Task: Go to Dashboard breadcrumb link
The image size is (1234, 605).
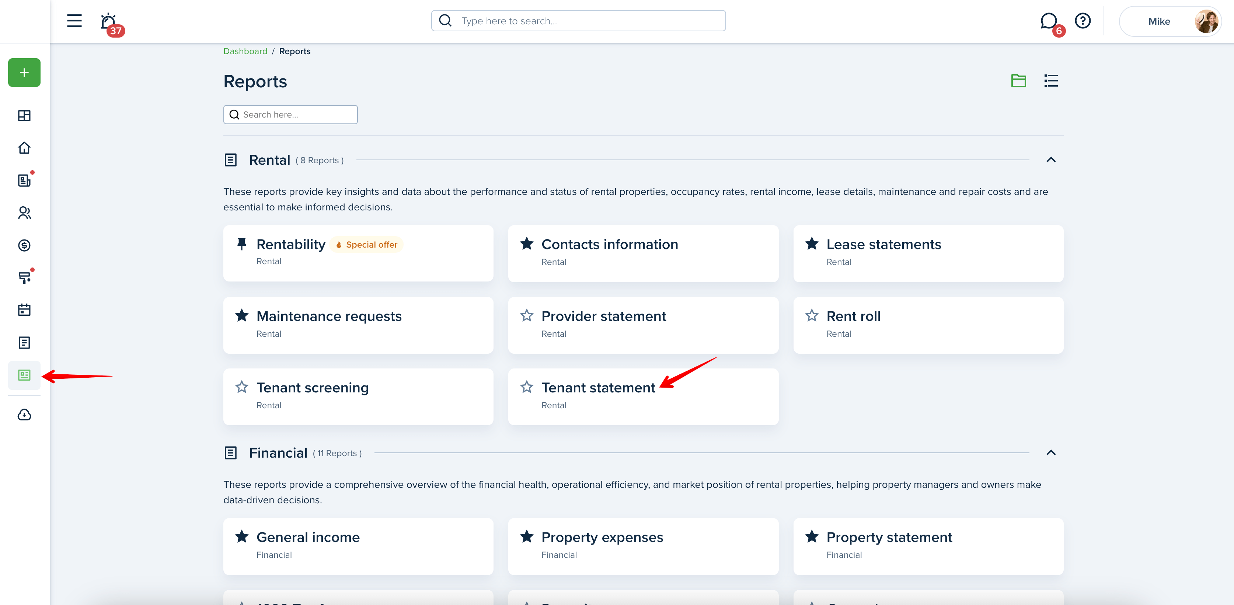Action: 245,51
